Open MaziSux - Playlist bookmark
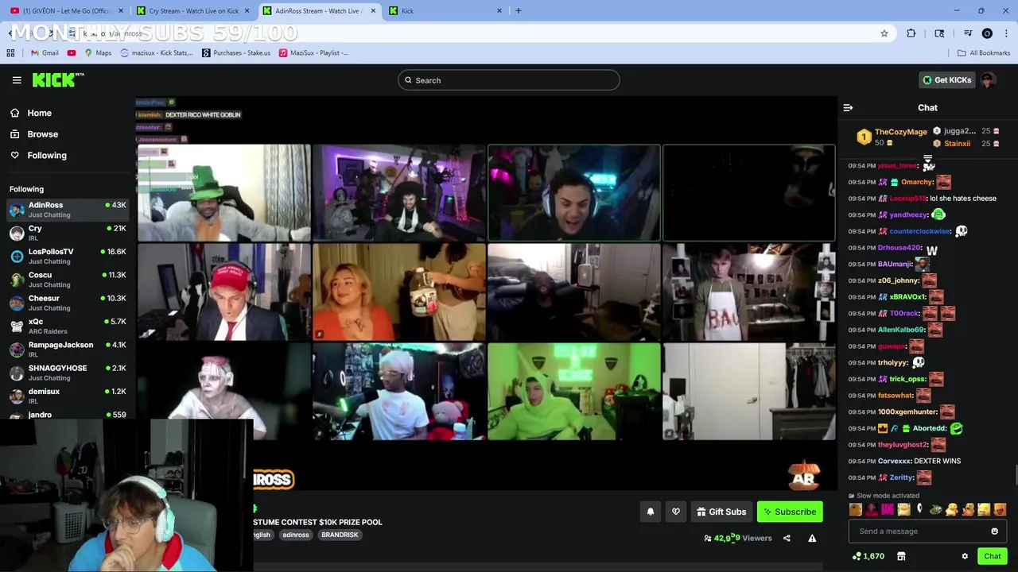The image size is (1018, 572). [313, 53]
